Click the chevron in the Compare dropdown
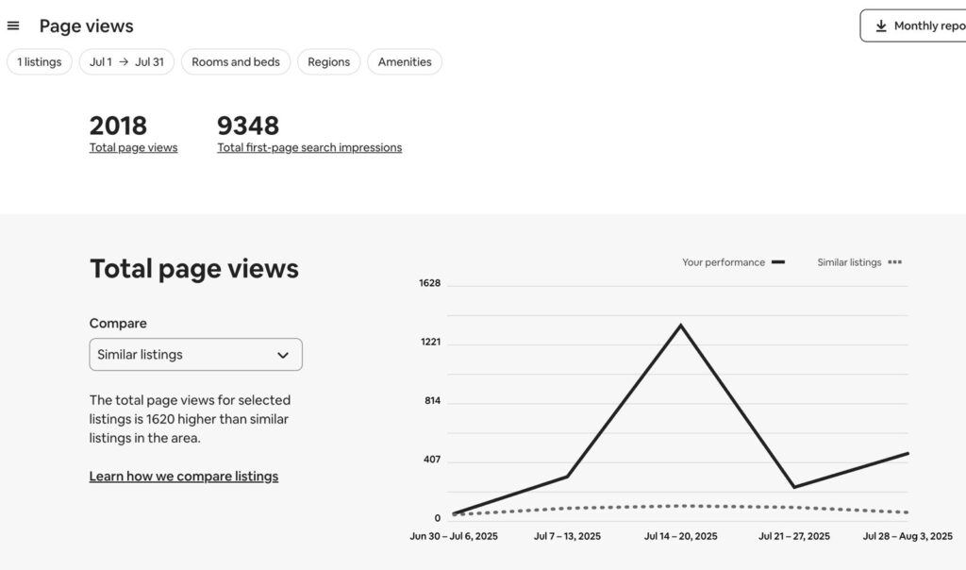Screen dimensions: 966x570 click(283, 355)
